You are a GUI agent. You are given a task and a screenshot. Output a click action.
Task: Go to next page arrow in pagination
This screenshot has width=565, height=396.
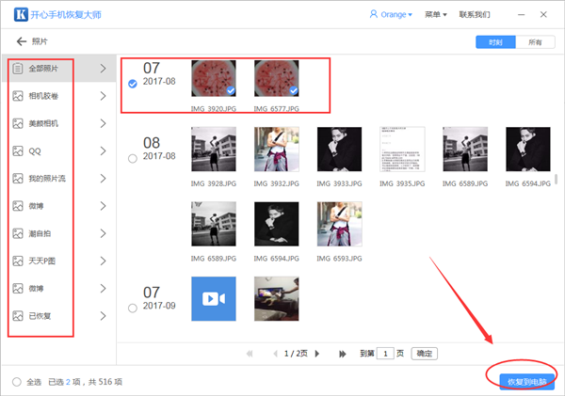pyautogui.click(x=316, y=354)
